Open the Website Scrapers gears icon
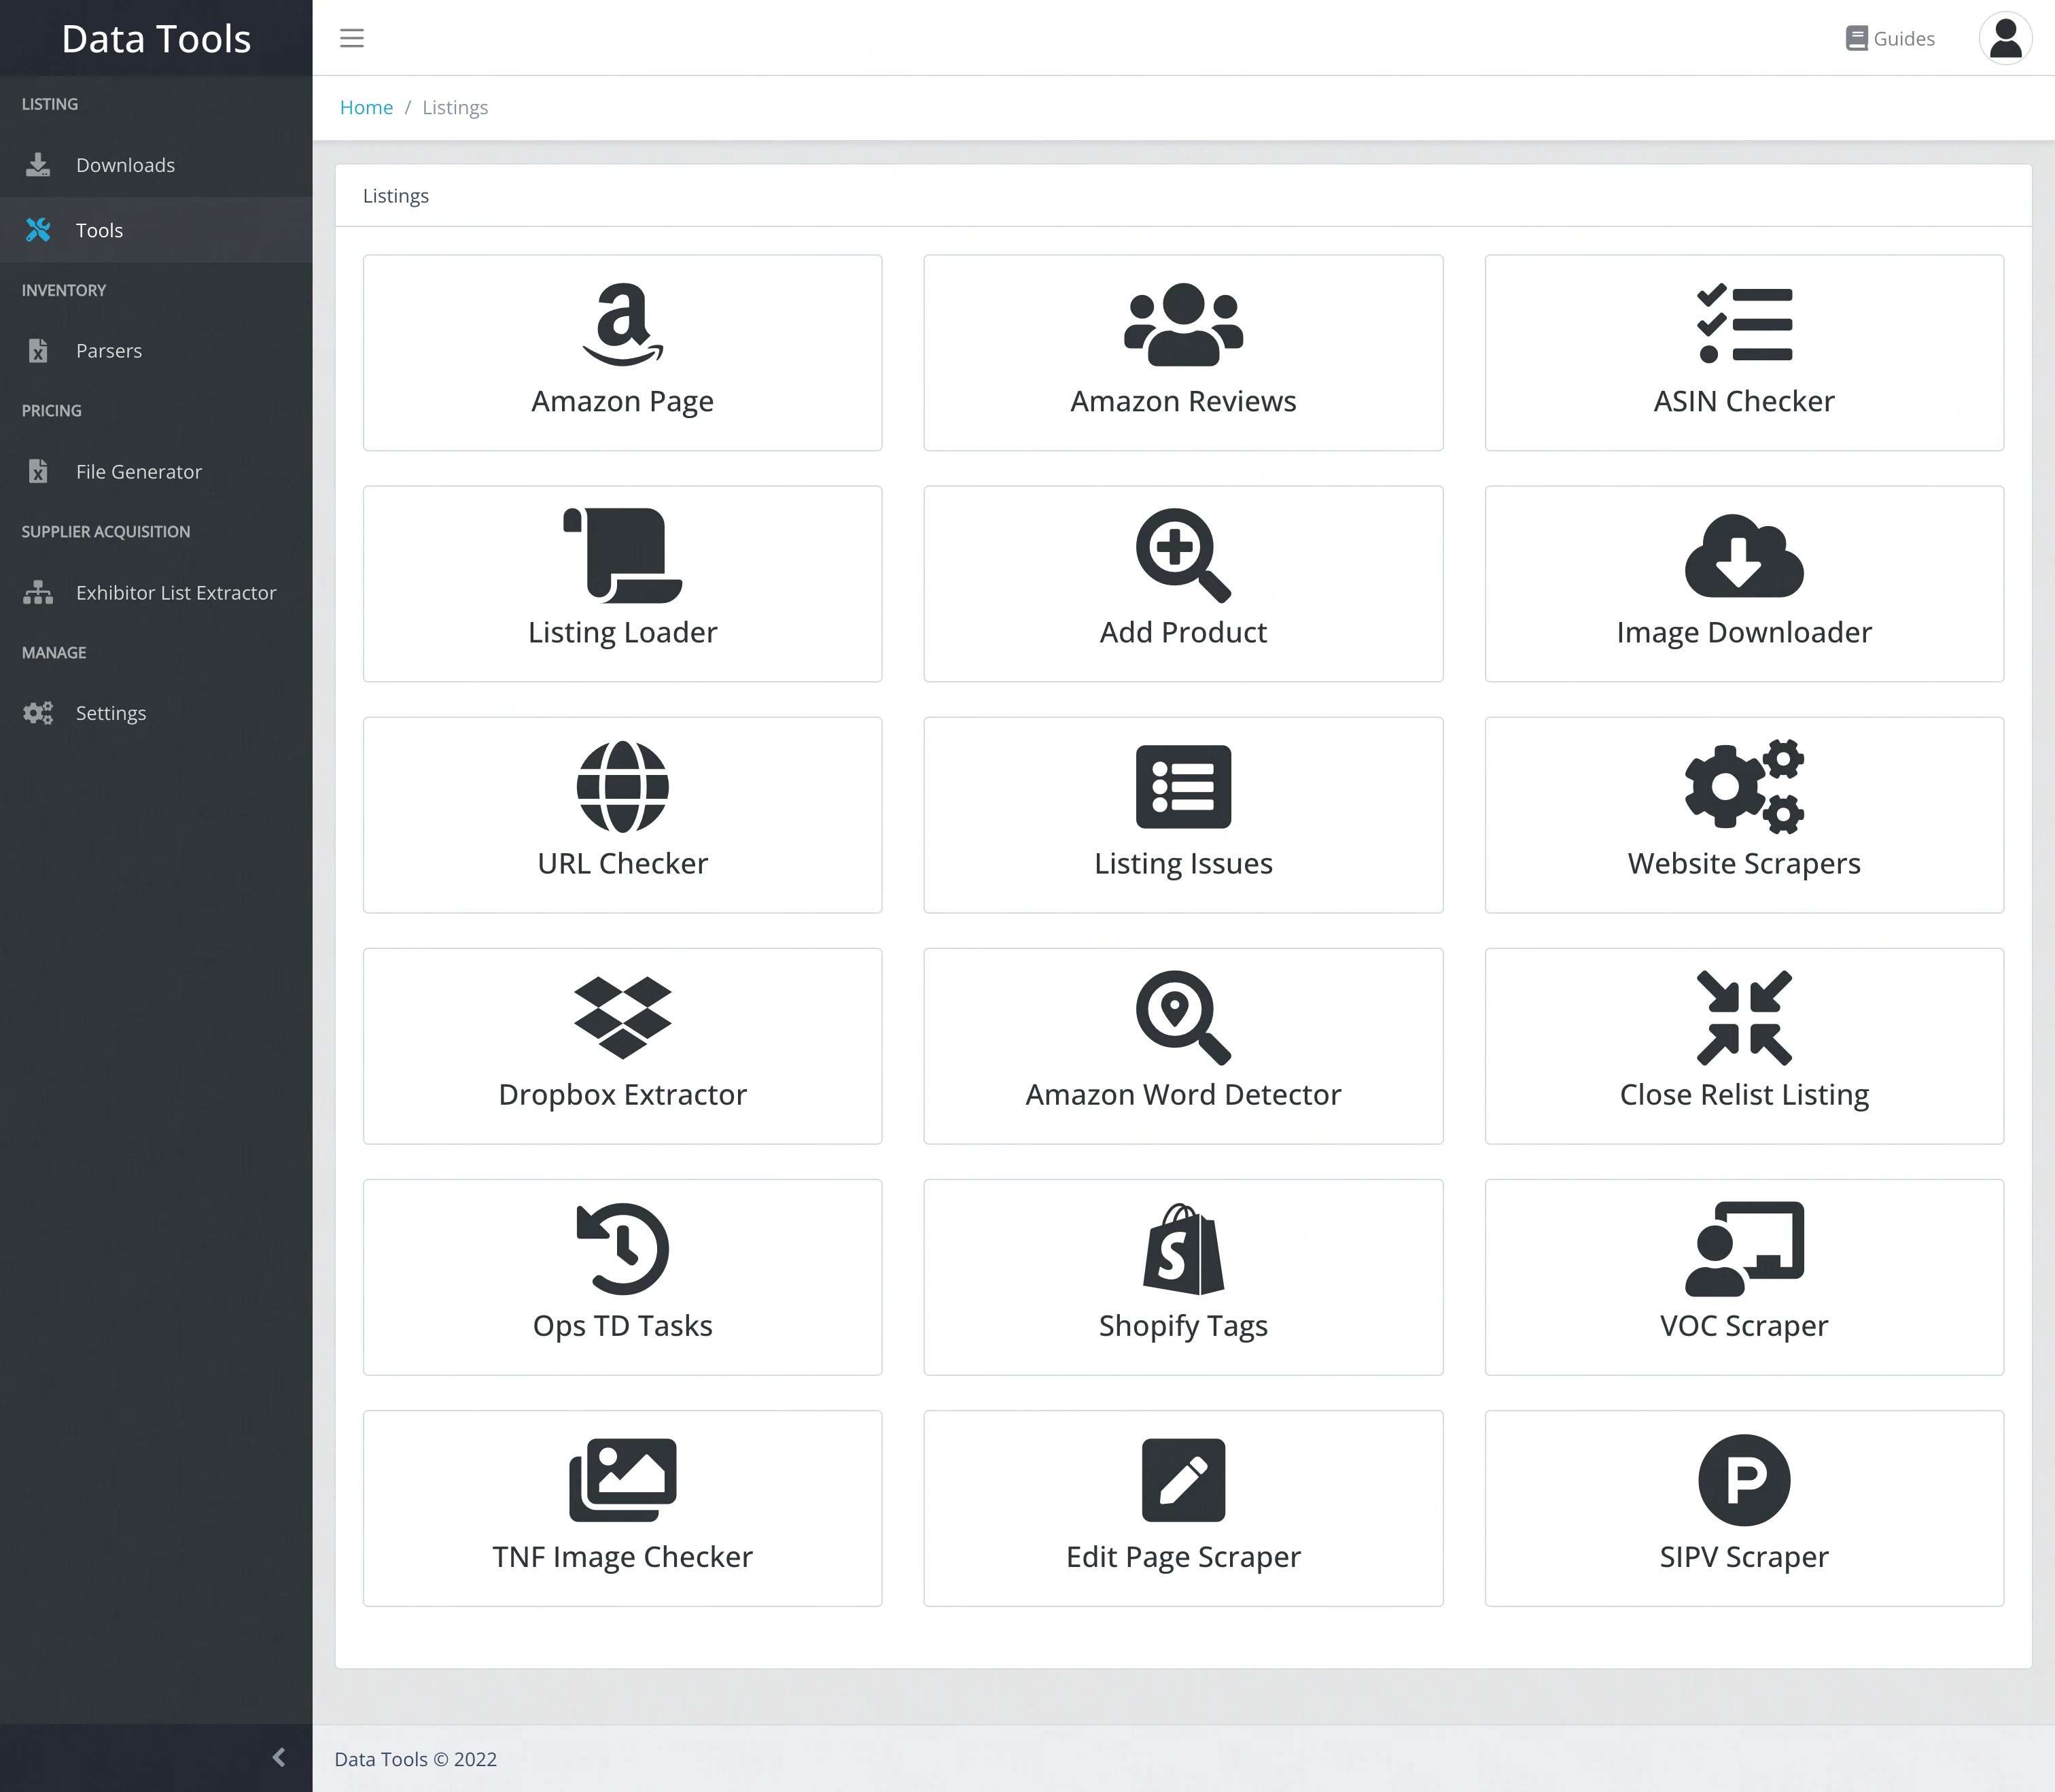 (1744, 786)
